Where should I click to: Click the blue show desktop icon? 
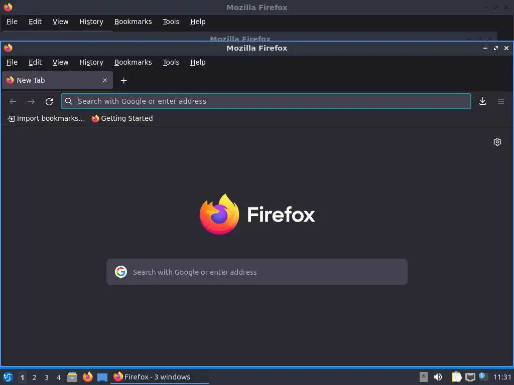click(x=102, y=377)
